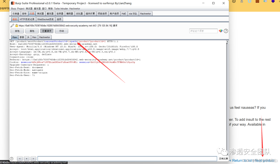Click the help icon beside the search arrows
Viewport: 280px width, 164px height.
tap(12, 159)
